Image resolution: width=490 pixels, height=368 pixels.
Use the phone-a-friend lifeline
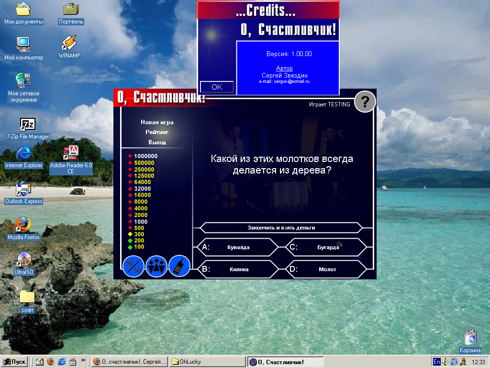click(x=179, y=266)
